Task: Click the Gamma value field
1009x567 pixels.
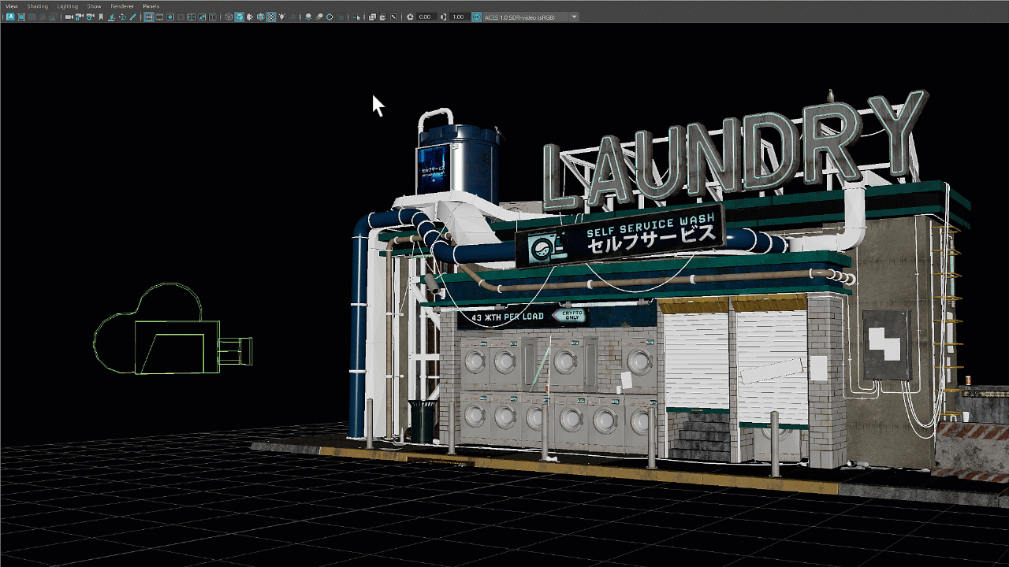Action: pyautogui.click(x=458, y=17)
